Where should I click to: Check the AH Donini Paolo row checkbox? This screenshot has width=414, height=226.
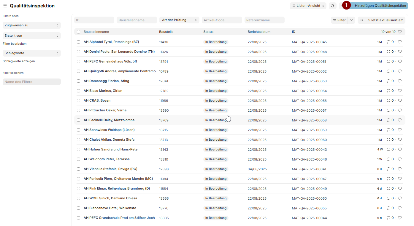pyautogui.click(x=78, y=52)
